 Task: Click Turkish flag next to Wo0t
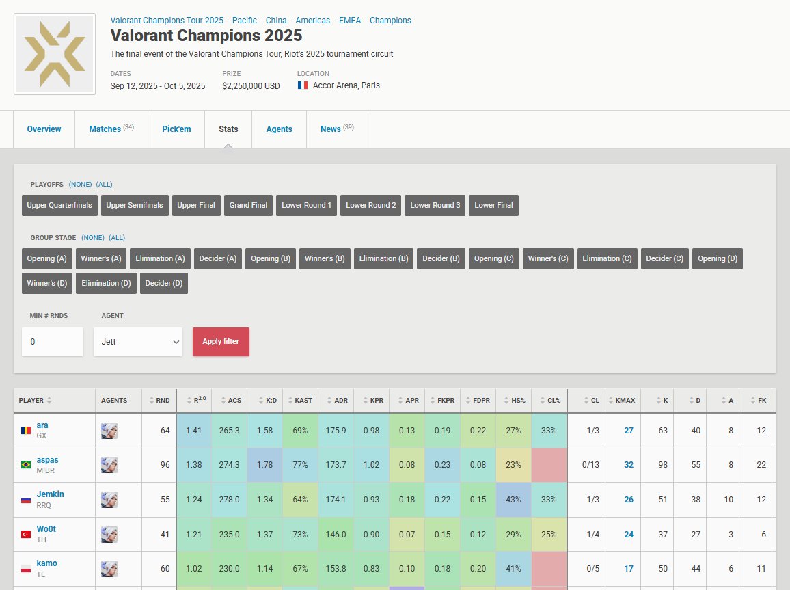click(26, 534)
